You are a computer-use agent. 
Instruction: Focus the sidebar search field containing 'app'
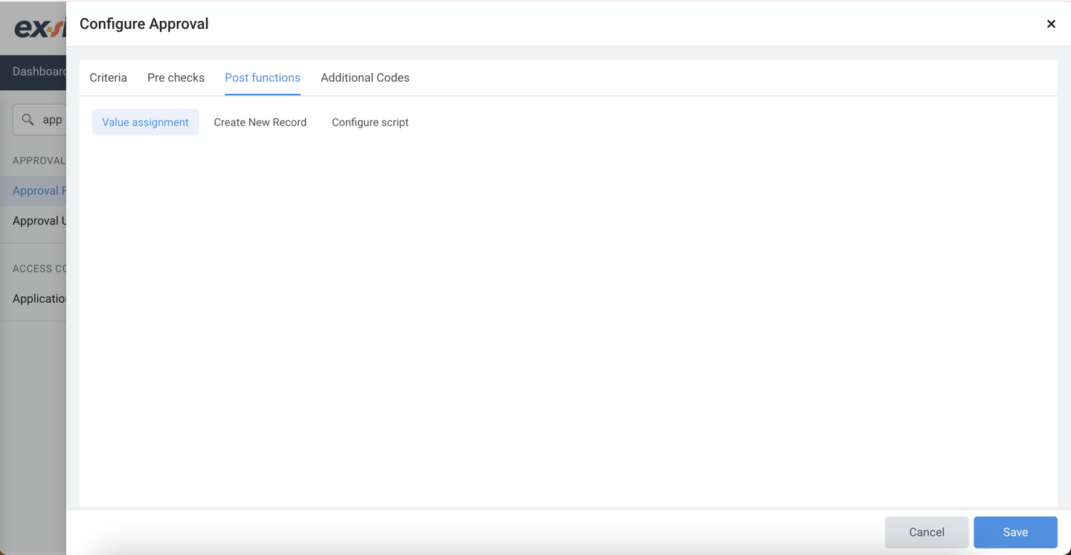39,119
